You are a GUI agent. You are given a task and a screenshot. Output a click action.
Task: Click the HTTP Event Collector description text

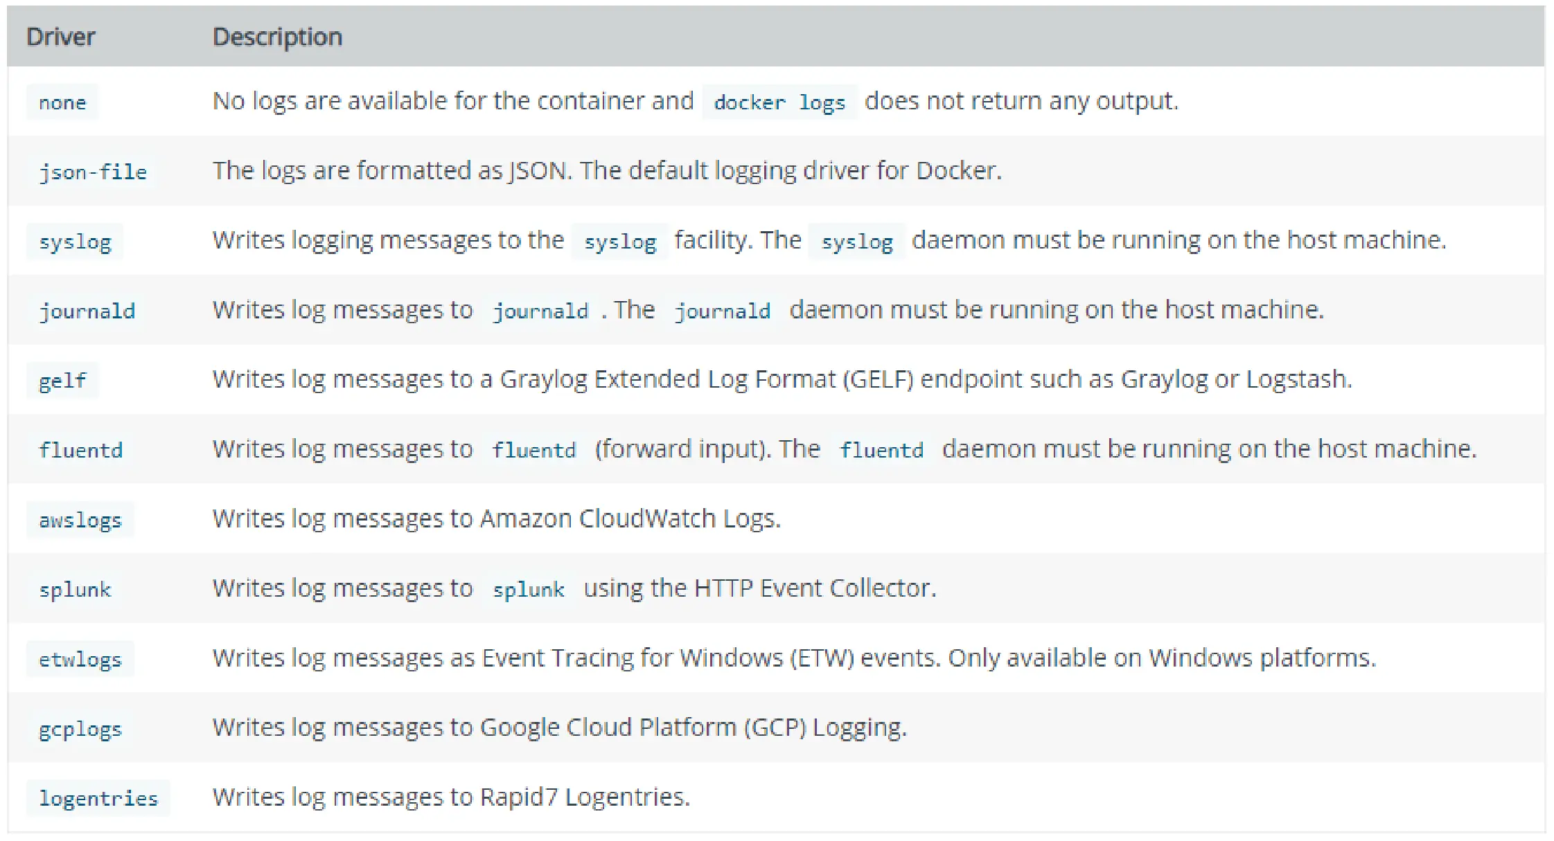point(760,588)
